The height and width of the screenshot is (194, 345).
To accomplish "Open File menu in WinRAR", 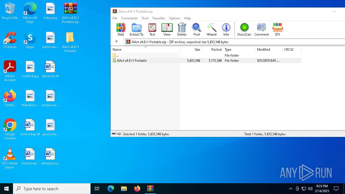I will click(x=115, y=18).
